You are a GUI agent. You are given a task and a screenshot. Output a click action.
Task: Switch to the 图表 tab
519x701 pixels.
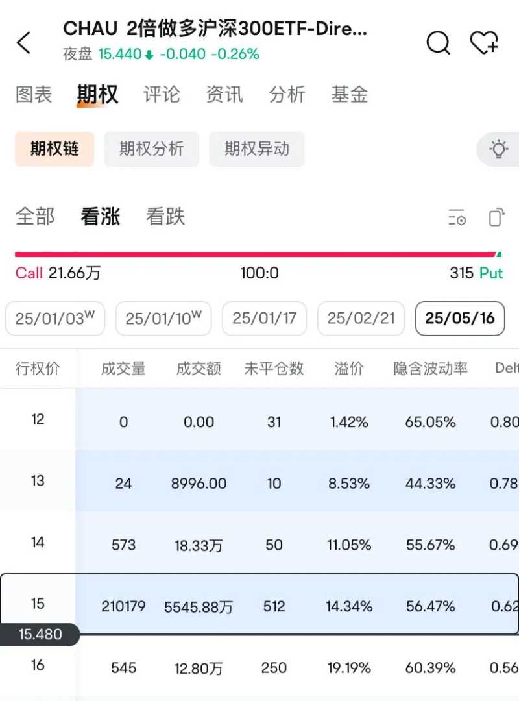tap(34, 95)
